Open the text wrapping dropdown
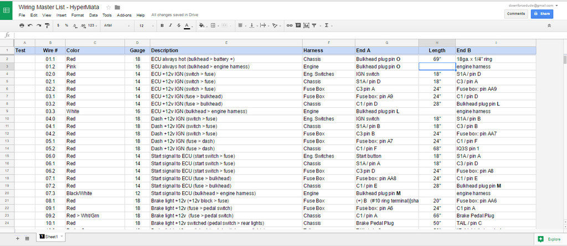The image size is (567, 246). click(264, 25)
